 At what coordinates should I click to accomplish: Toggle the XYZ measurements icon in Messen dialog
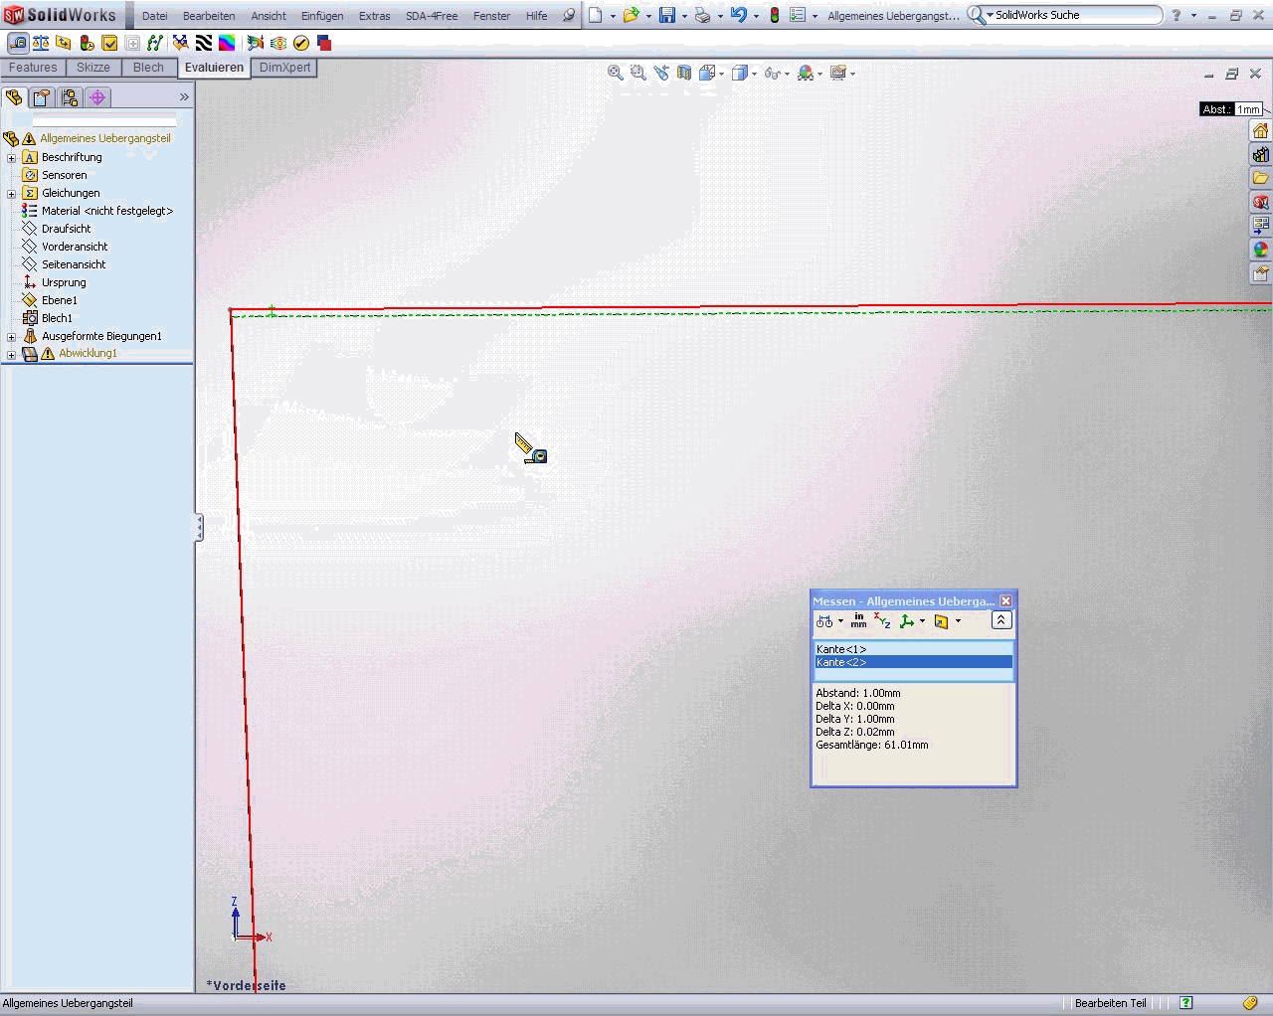[x=882, y=621]
